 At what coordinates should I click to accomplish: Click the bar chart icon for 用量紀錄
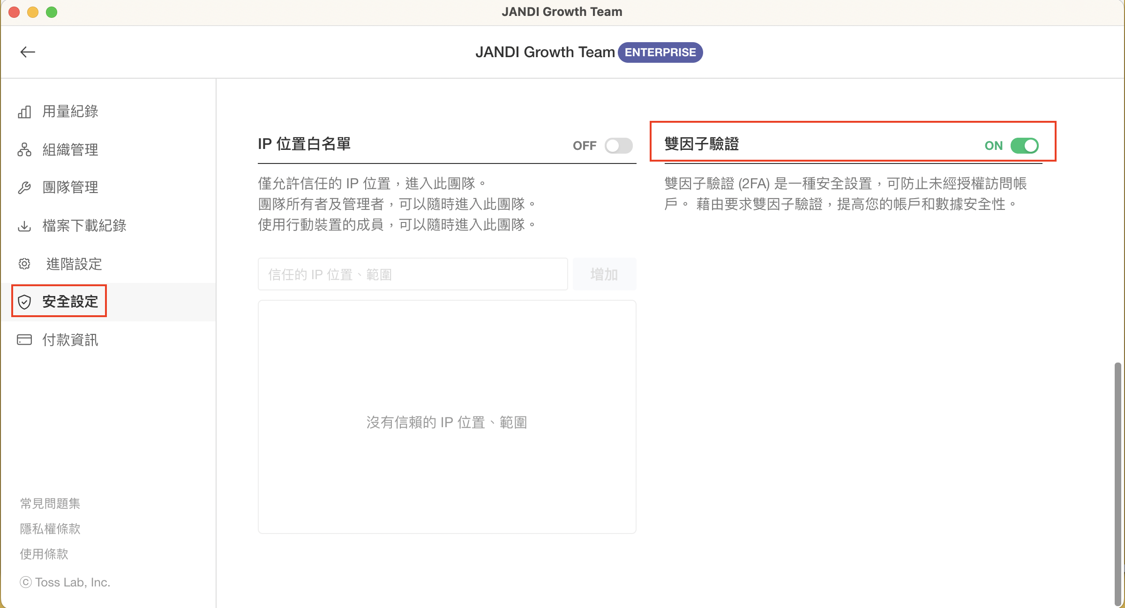tap(24, 112)
